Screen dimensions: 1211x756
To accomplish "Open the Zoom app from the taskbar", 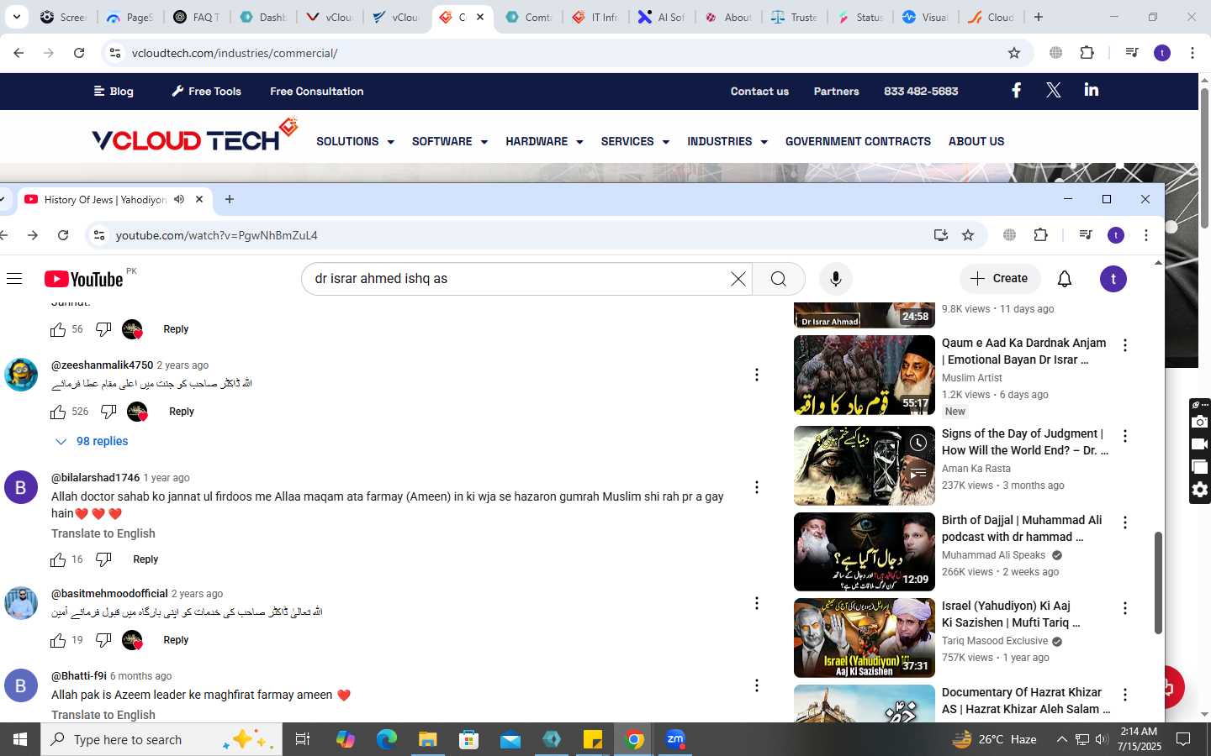I will [x=675, y=739].
